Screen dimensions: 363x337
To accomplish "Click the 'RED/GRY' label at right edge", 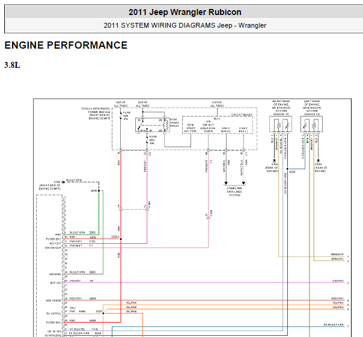I will (338, 299).
